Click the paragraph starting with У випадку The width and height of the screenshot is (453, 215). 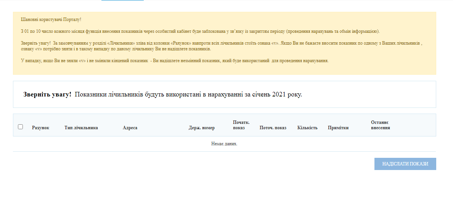[175, 61]
